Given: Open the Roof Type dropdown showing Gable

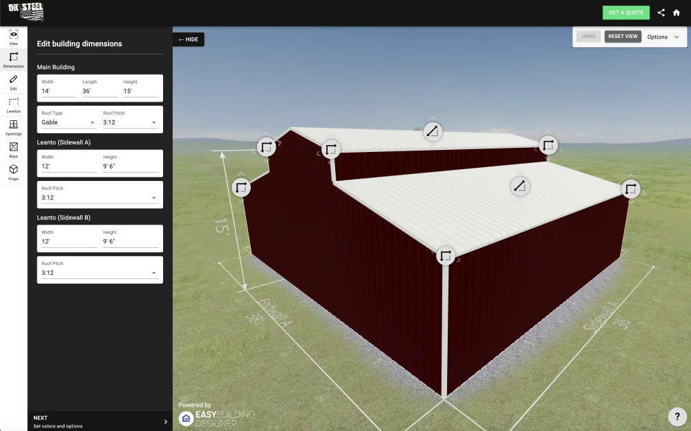Looking at the screenshot, I should tap(67, 122).
